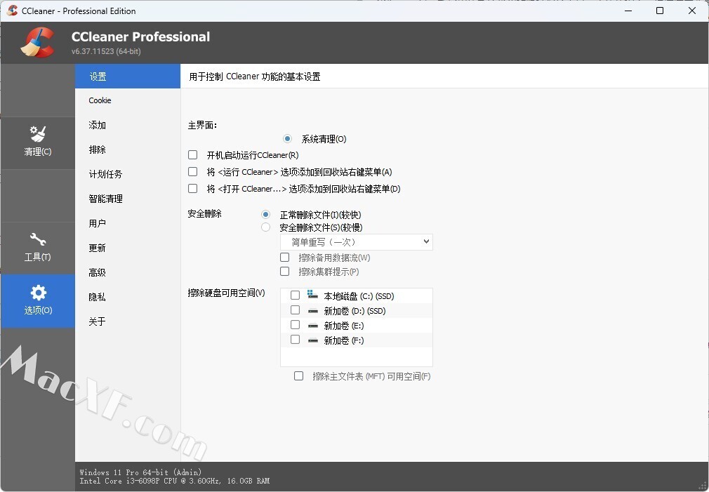
Task: Click the 主界面: section label
Action: 202,125
